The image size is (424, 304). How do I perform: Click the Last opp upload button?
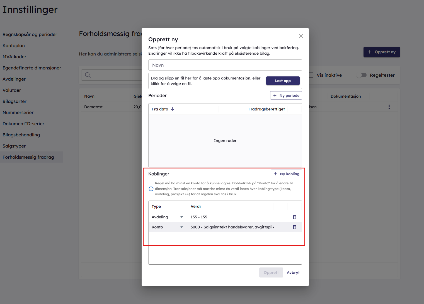[x=283, y=81]
